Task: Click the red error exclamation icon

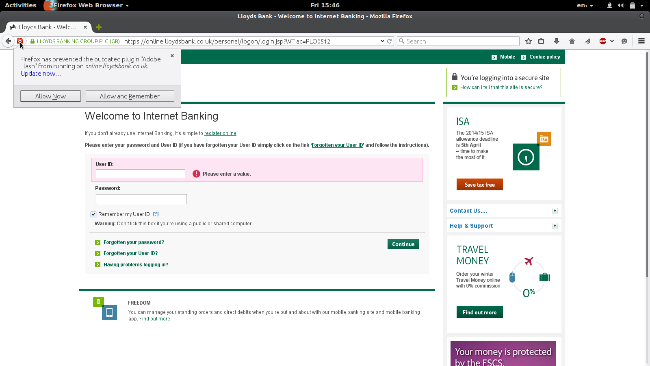Action: click(196, 174)
